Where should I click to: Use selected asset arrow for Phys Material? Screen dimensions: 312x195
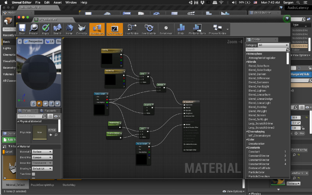click(51, 135)
